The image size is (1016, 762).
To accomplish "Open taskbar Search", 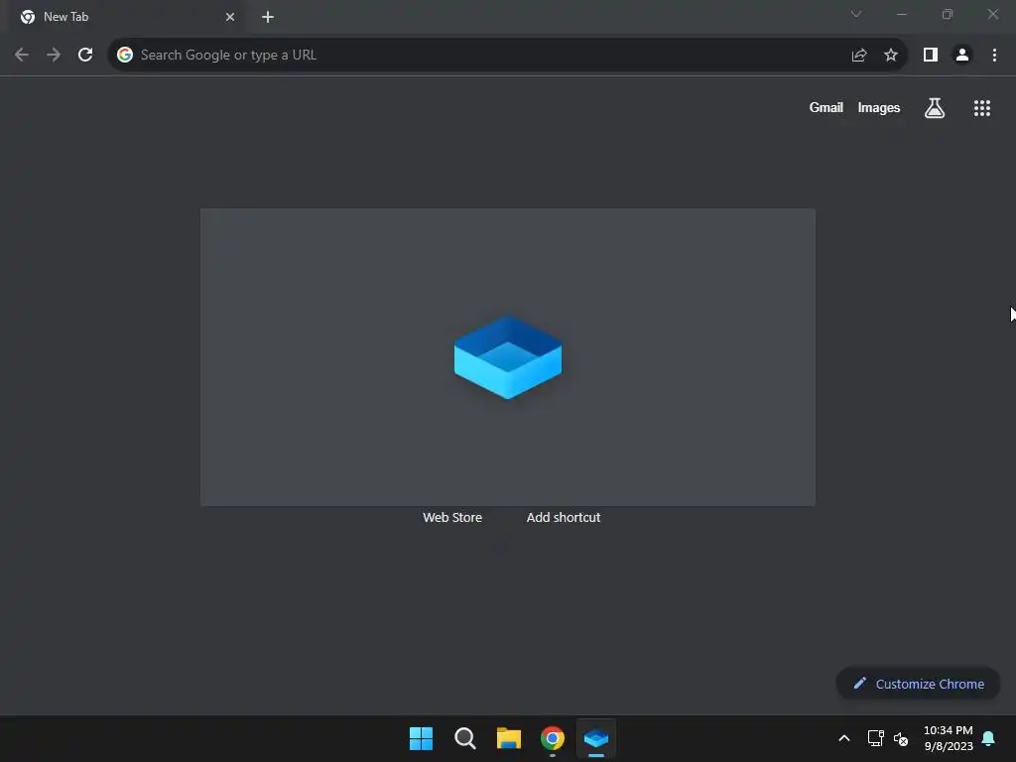I will click(465, 738).
